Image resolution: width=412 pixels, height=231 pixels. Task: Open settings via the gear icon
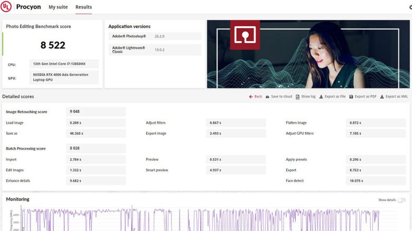click(409, 7)
